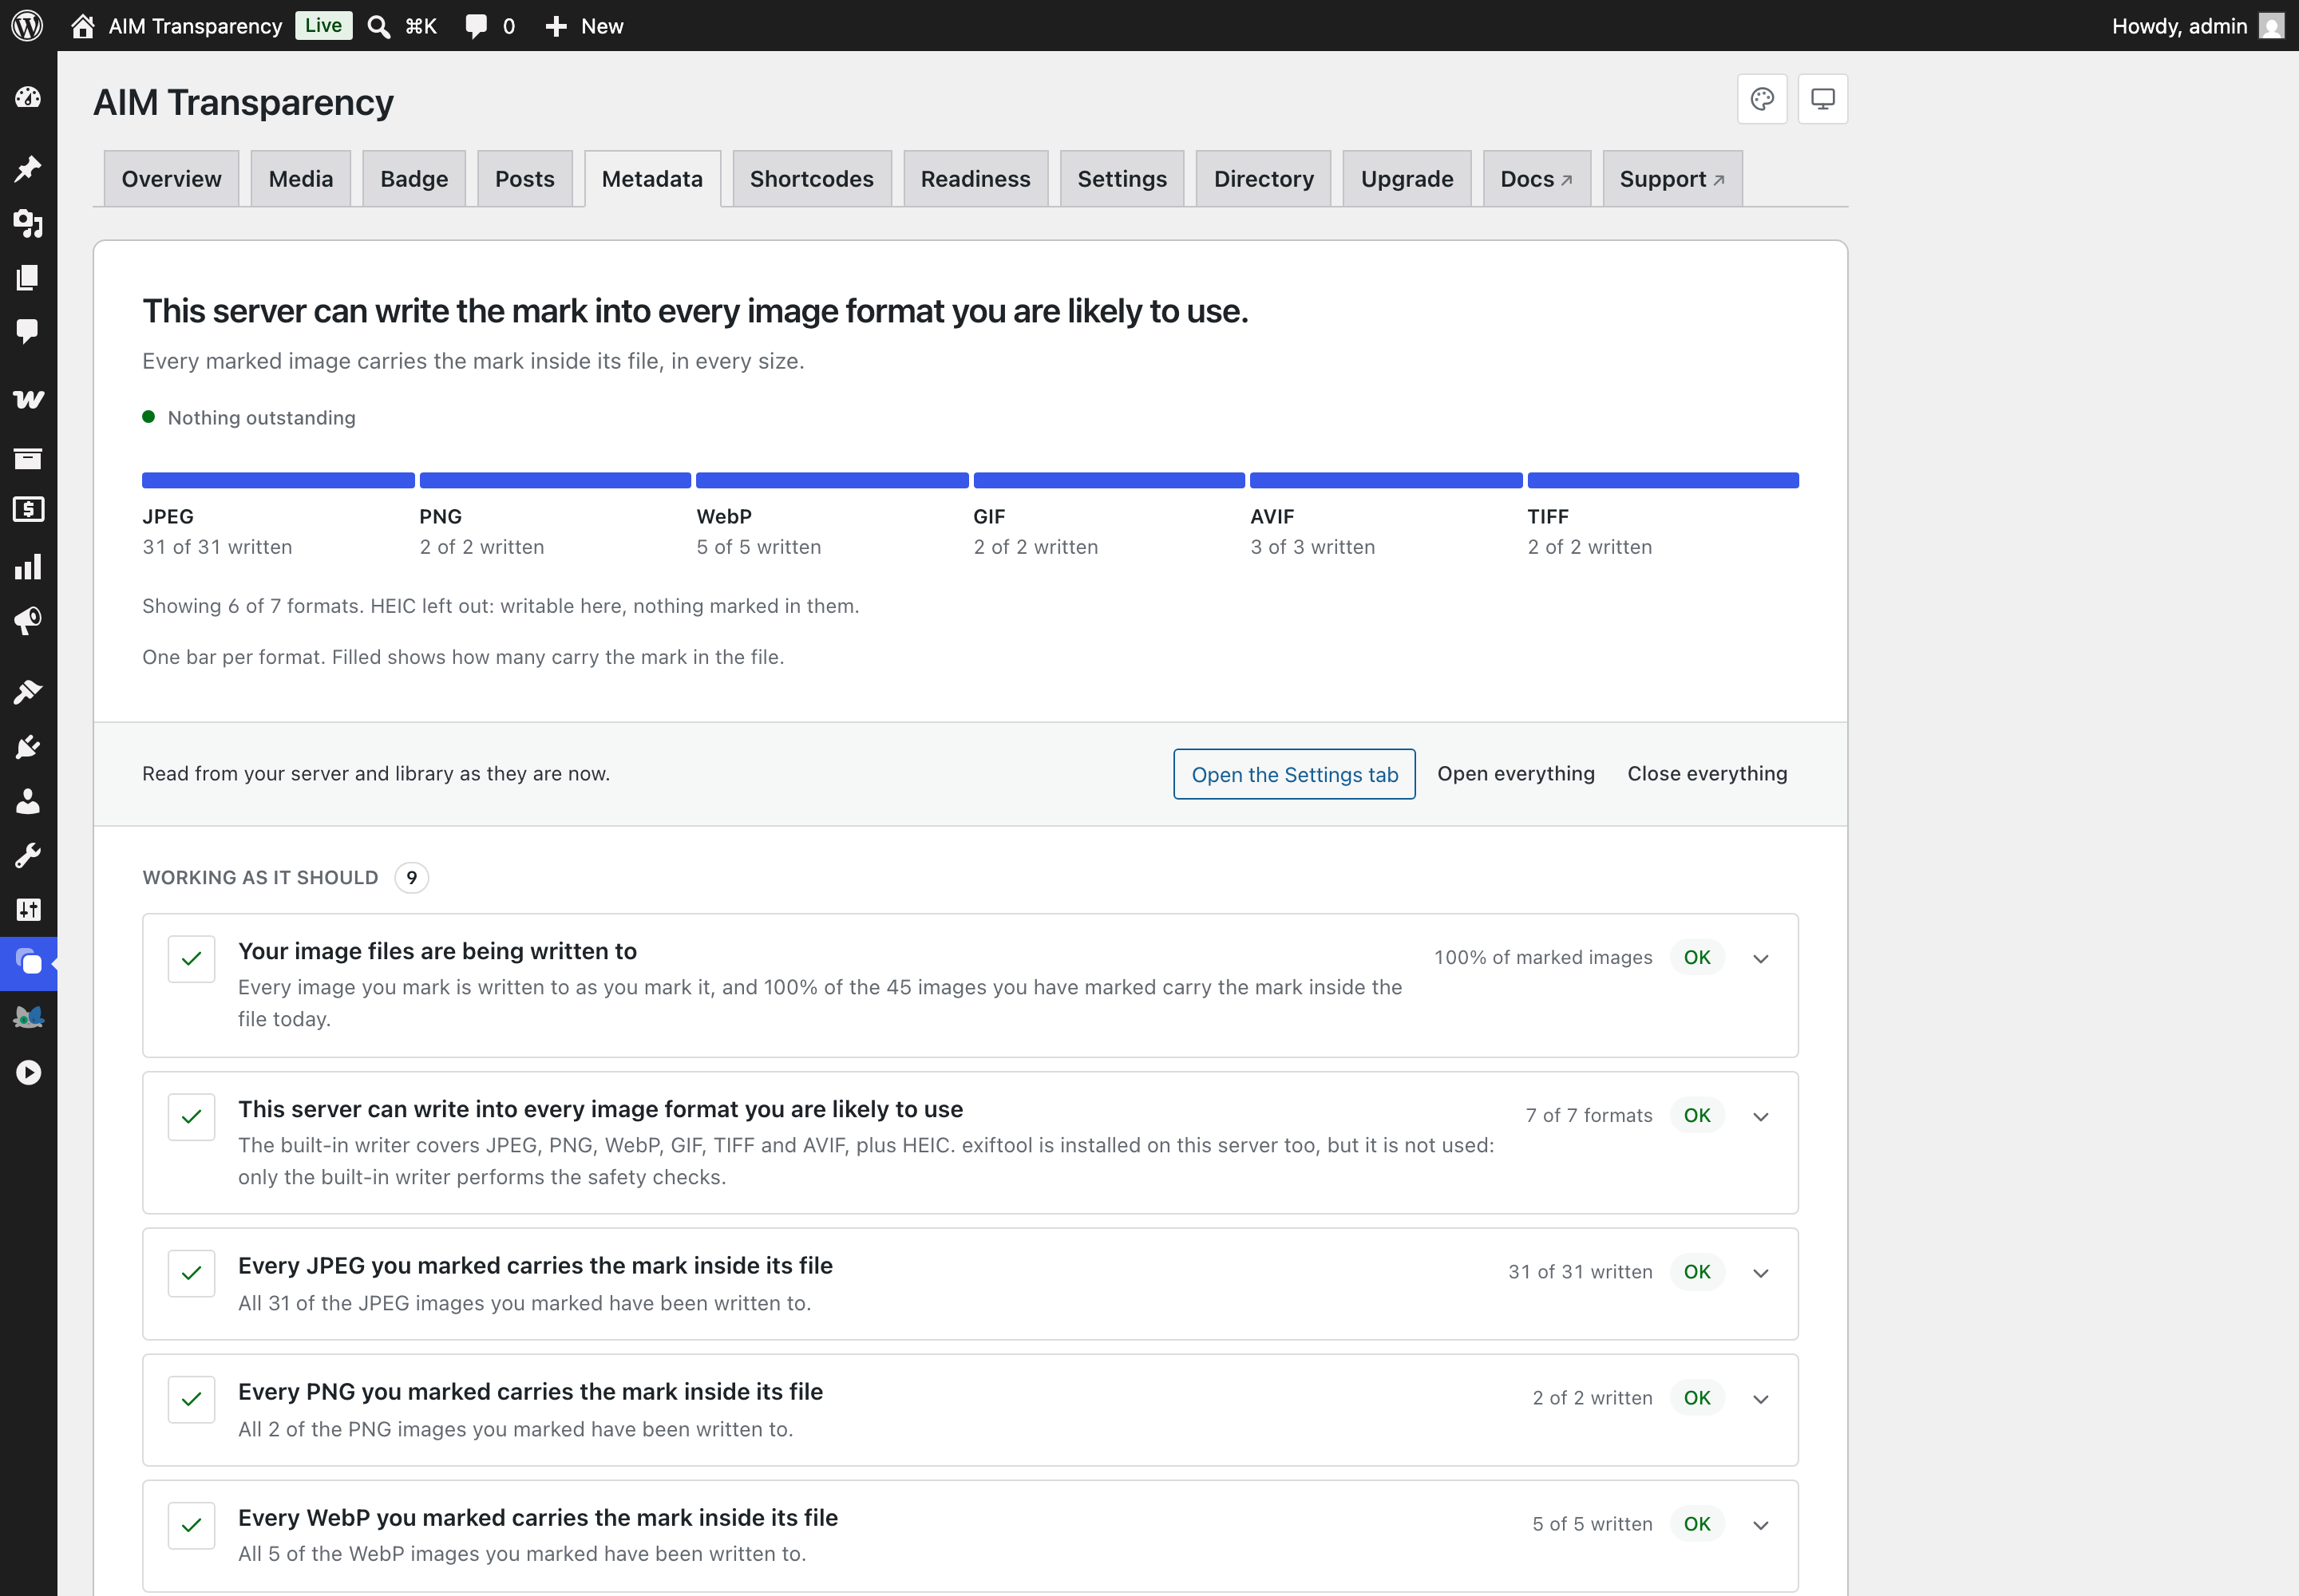Open Comments via speech-bubble sidebar icon
Screen dimensions: 2299x1596
point(28,331)
